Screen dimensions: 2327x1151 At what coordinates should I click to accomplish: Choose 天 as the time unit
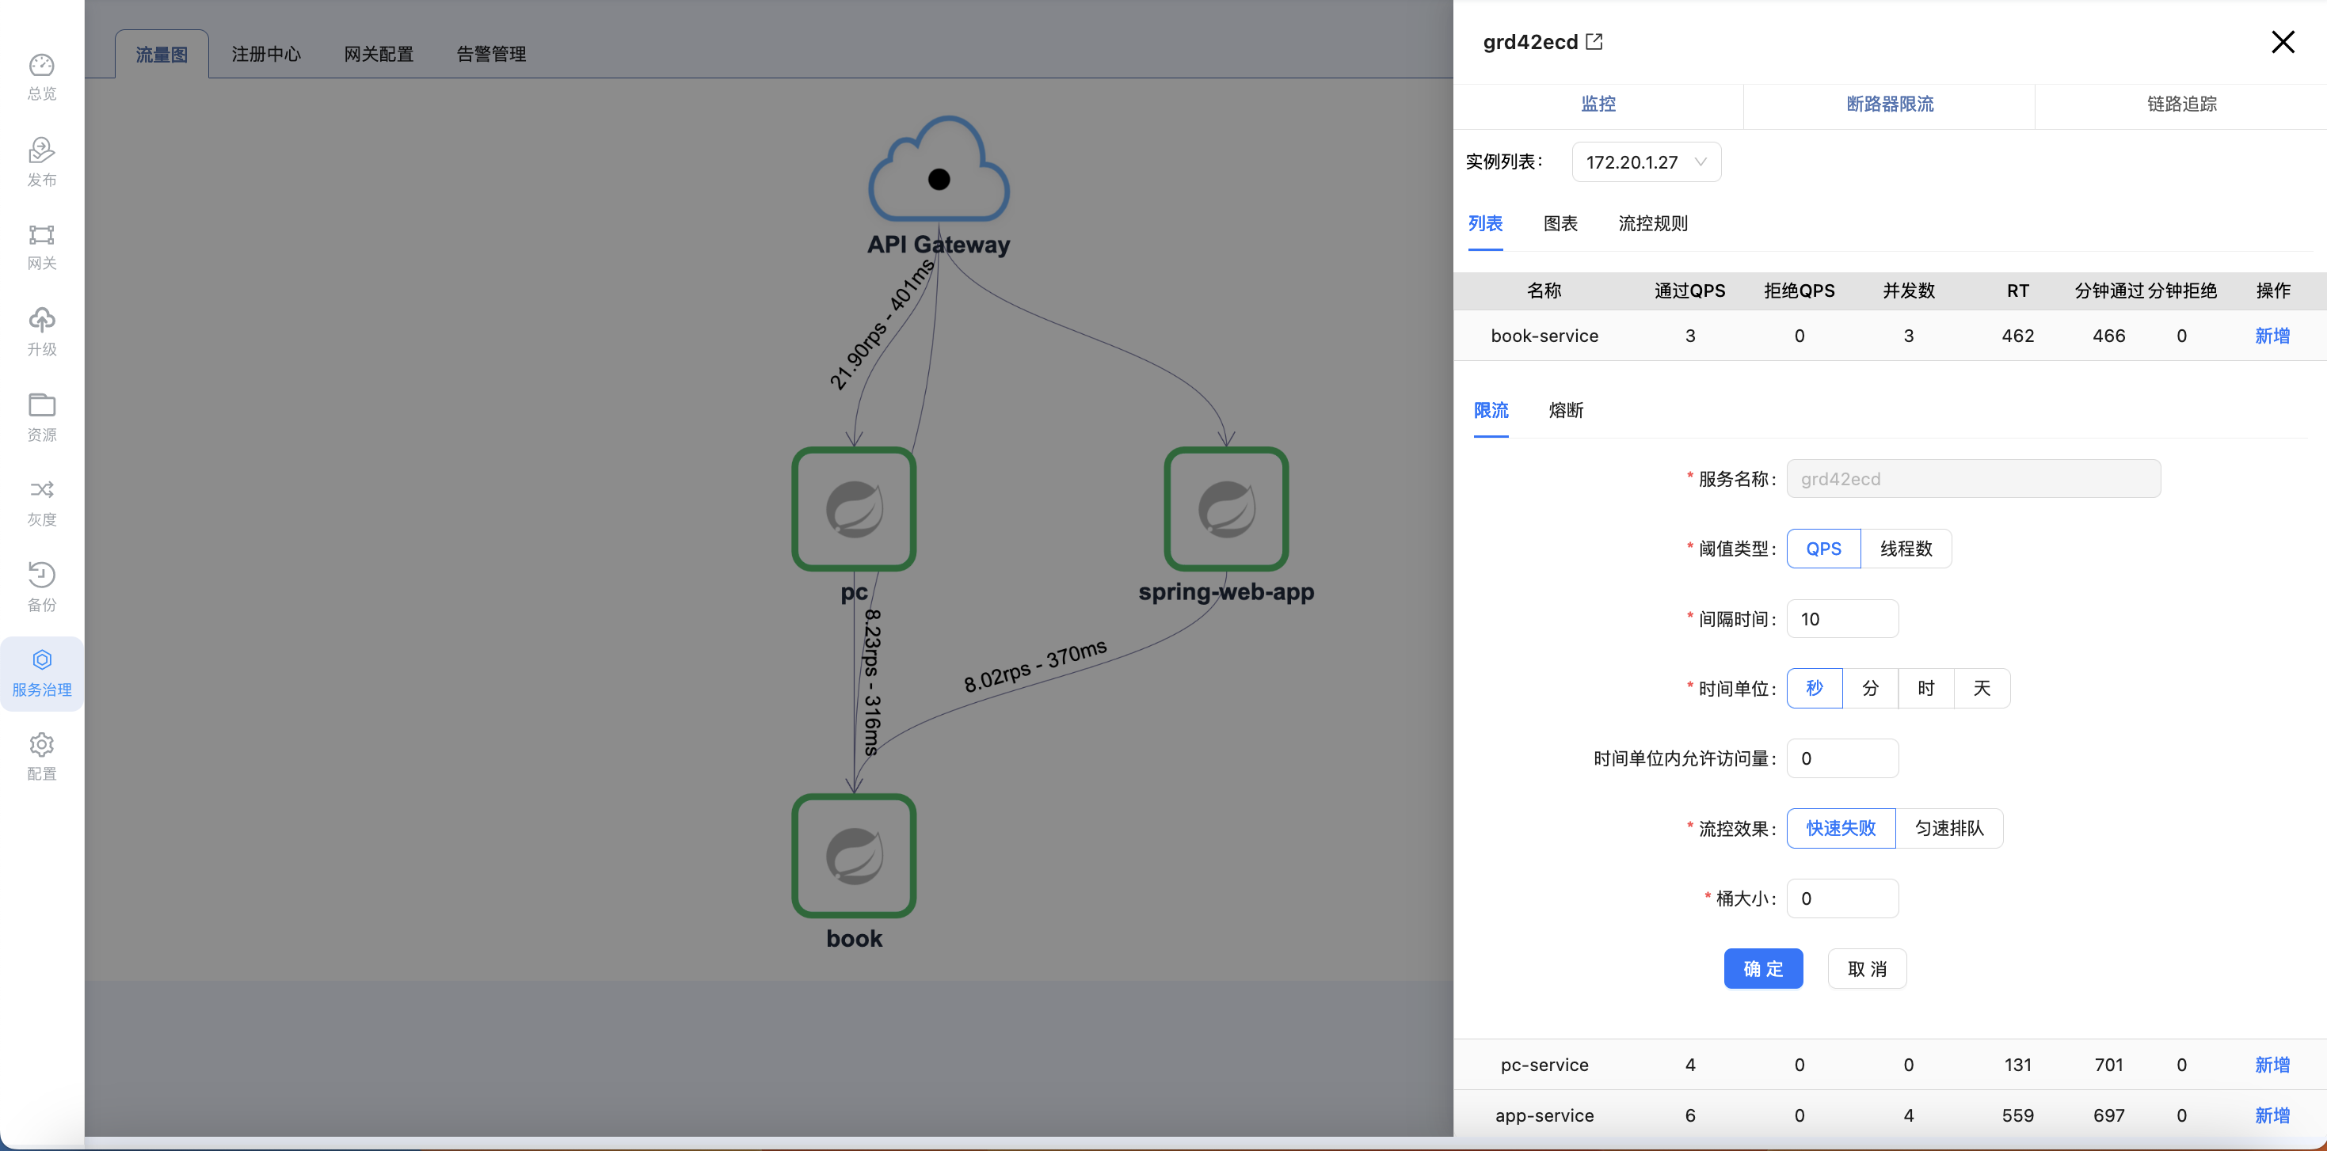click(x=1982, y=689)
